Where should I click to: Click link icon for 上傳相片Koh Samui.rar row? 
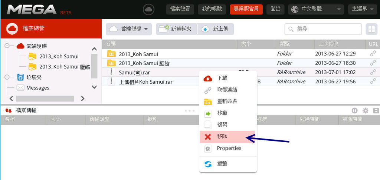tap(373, 81)
